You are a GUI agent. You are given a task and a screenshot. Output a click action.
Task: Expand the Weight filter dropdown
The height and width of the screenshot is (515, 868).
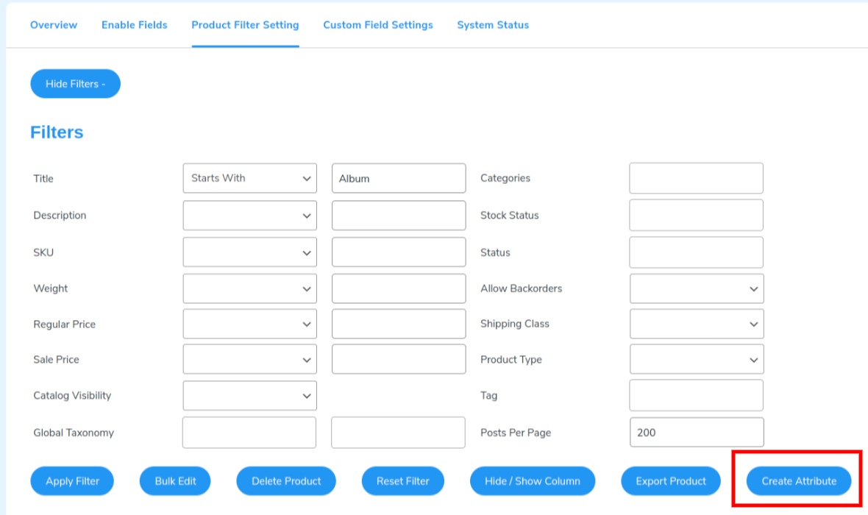click(x=249, y=288)
